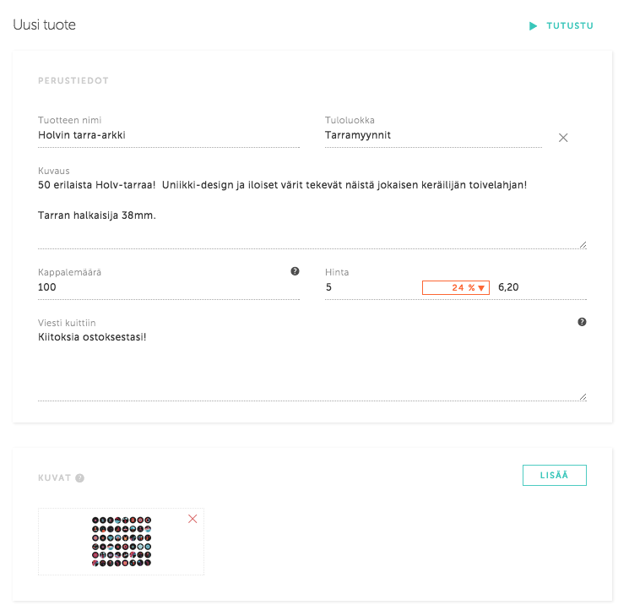Select the Kappalemäärä quantity field
This screenshot has height=616, width=629.
pyautogui.click(x=169, y=287)
